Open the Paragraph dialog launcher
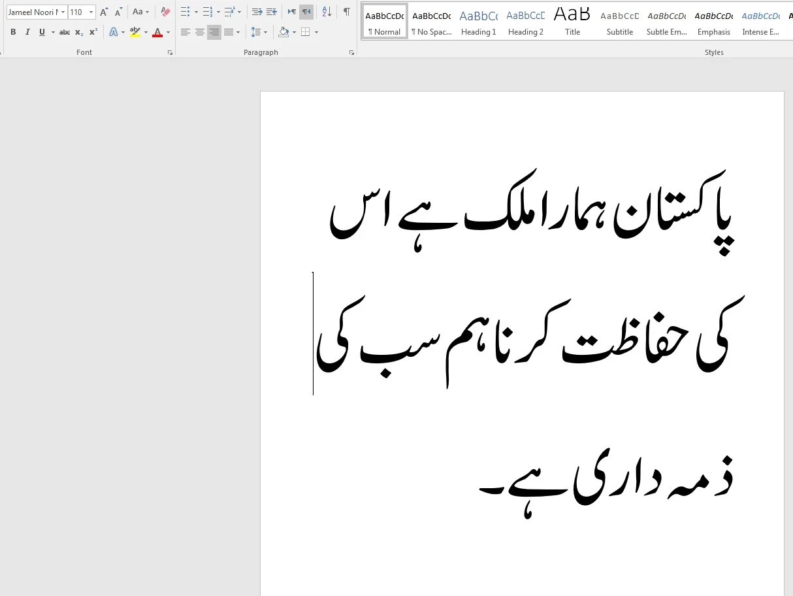The width and height of the screenshot is (793, 596). (x=352, y=52)
